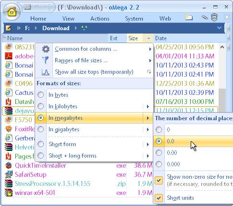Image resolution: width=233 pixels, height=206 pixels.
Task: Click the QuickTimeInstaller file icon
Action: coord(9,165)
